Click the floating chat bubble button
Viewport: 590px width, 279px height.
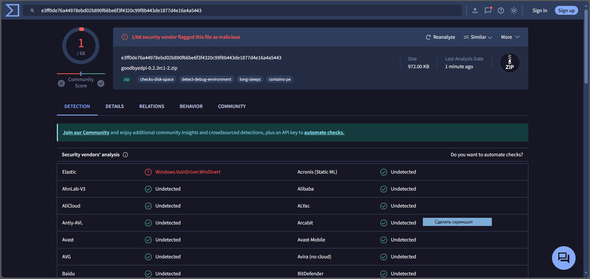click(x=563, y=258)
